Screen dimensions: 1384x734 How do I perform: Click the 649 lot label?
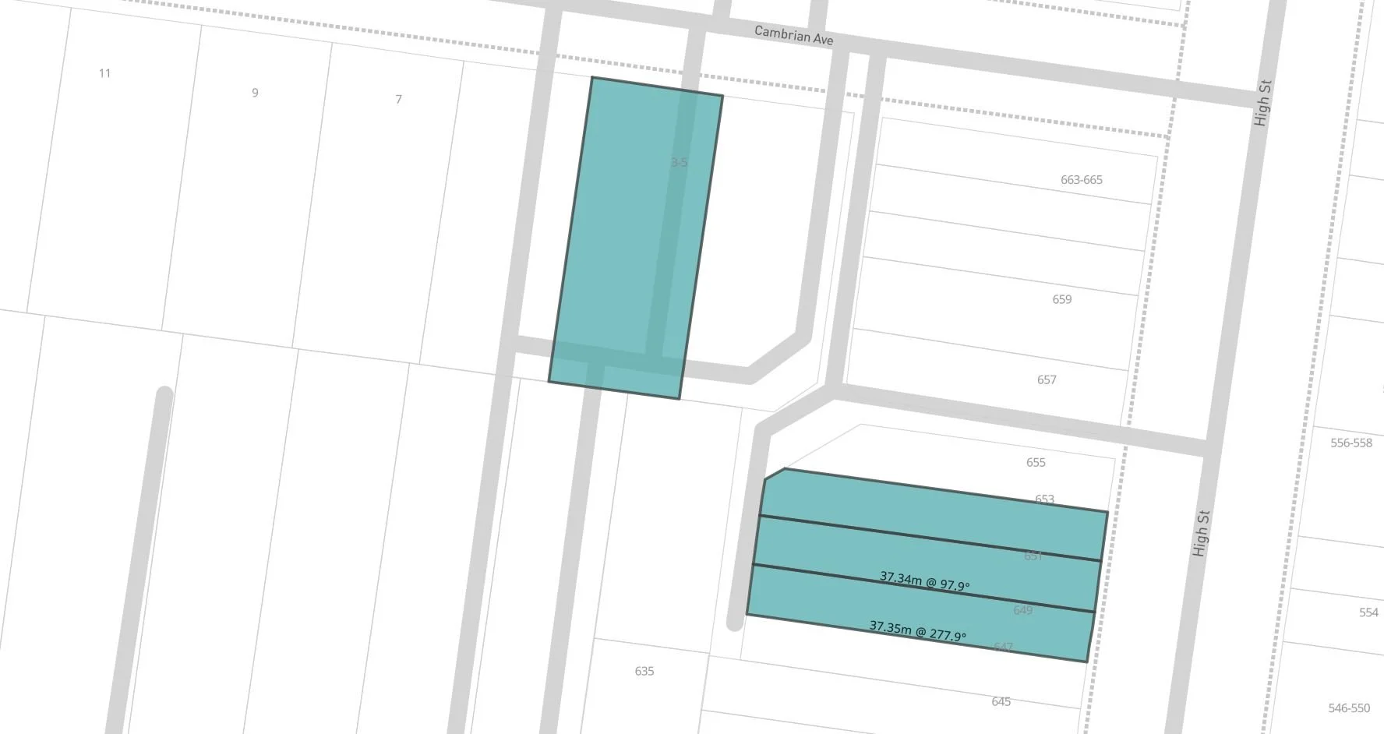pyautogui.click(x=1022, y=610)
